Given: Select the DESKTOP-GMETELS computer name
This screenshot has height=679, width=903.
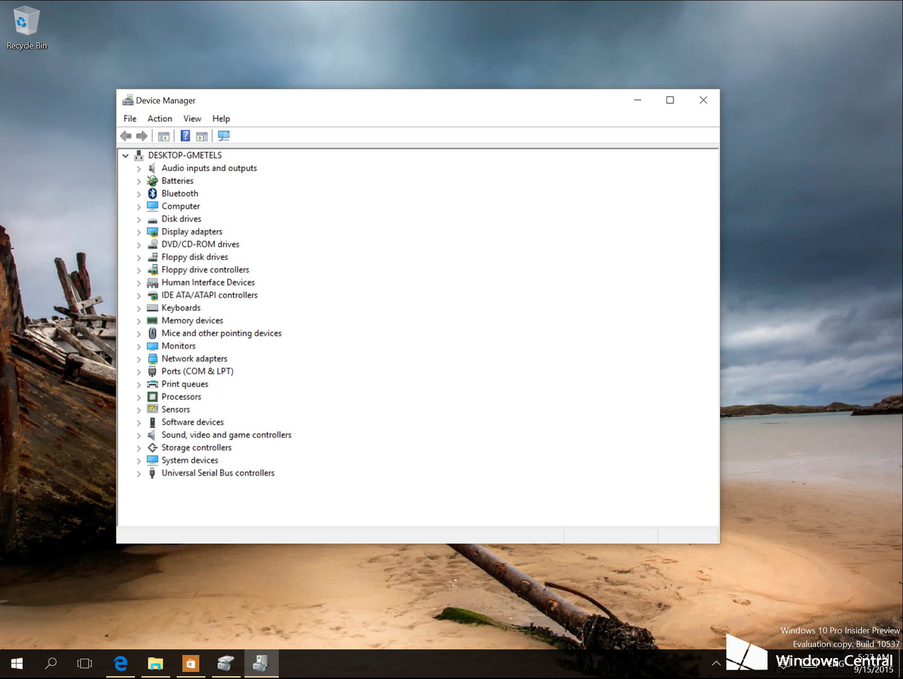Looking at the screenshot, I should point(185,155).
